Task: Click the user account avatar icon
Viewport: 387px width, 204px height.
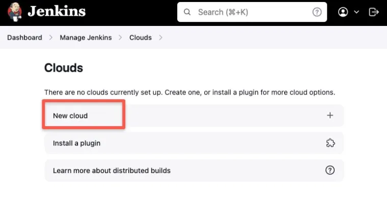Action: pos(343,12)
